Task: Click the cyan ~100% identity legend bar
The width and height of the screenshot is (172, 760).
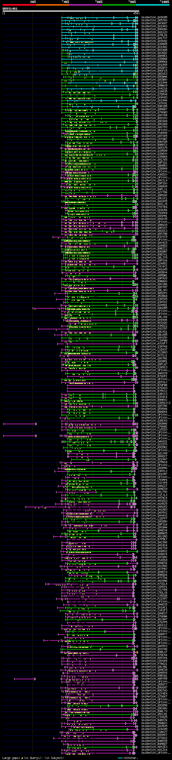Action: coord(153,5)
